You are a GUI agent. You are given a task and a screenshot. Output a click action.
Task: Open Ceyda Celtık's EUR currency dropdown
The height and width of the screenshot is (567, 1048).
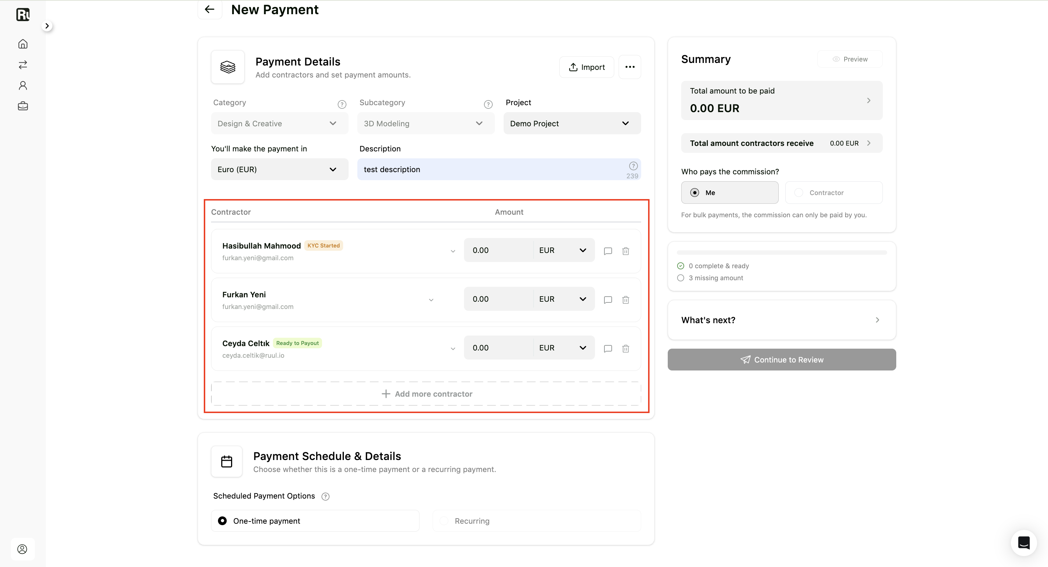coord(564,348)
